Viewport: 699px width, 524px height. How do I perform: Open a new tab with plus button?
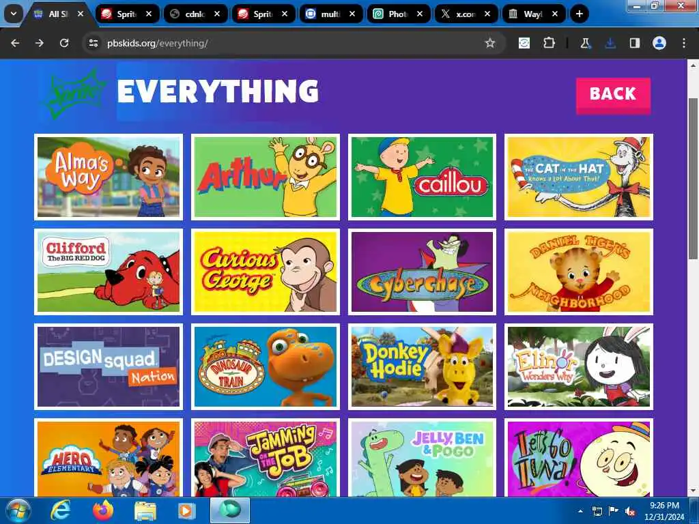coord(579,14)
